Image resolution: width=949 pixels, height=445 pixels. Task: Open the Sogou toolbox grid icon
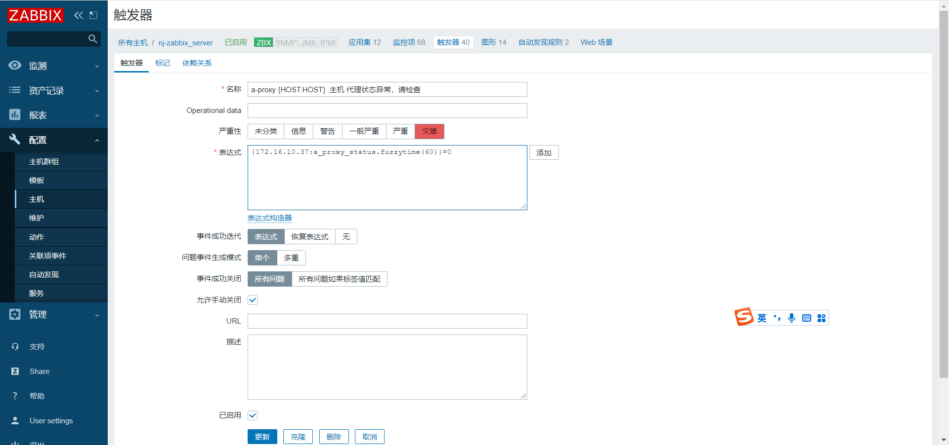click(821, 318)
